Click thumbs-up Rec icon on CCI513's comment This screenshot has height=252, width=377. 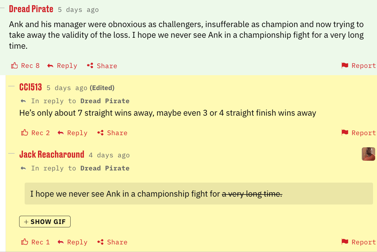25,133
